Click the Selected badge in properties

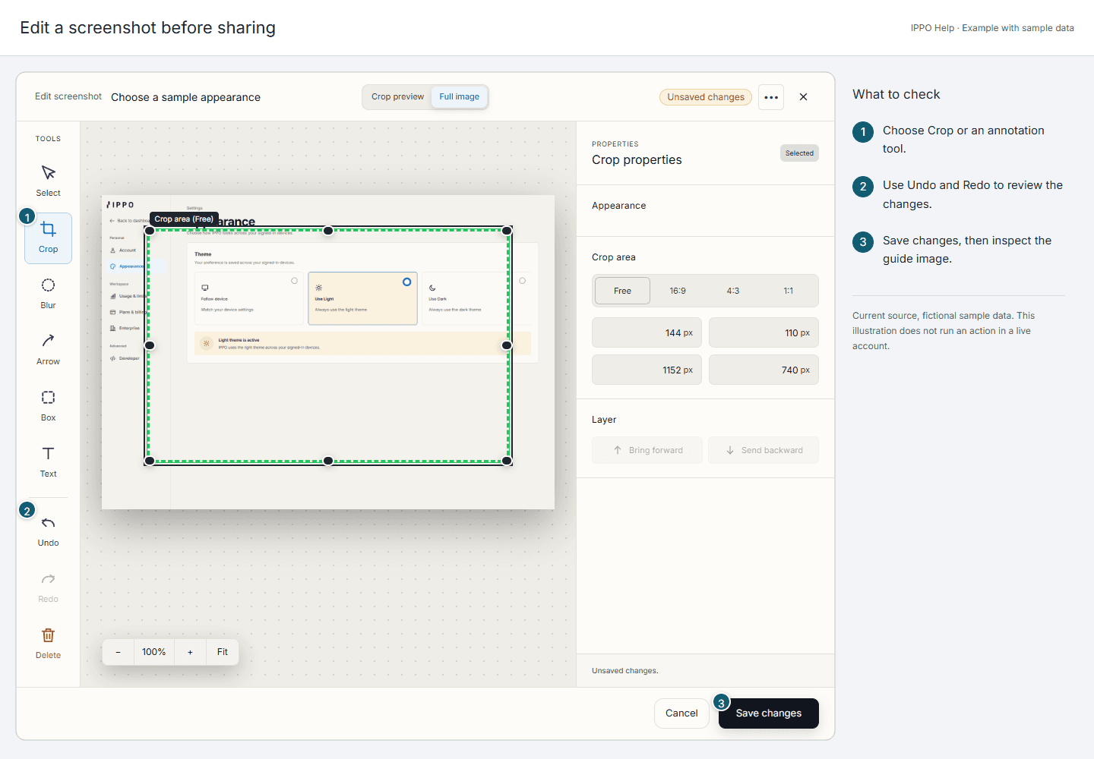tap(799, 153)
